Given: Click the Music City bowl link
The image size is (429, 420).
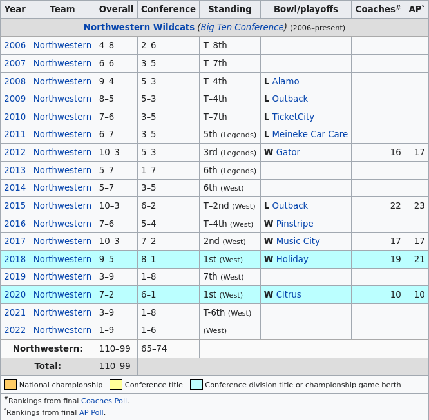Looking at the screenshot, I should coord(298,241).
